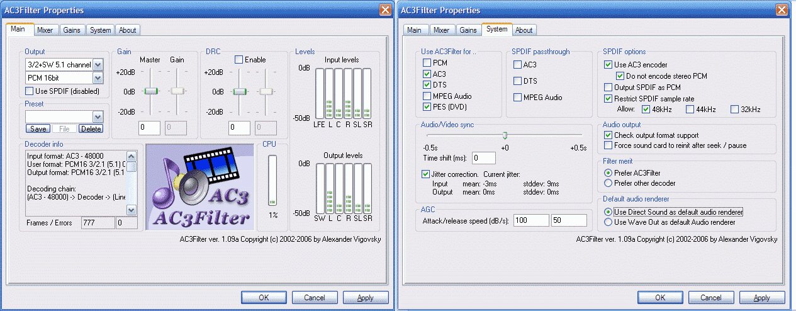The height and width of the screenshot is (311, 796).
Task: Uncheck the 48kHz sample rate
Action: (x=645, y=110)
